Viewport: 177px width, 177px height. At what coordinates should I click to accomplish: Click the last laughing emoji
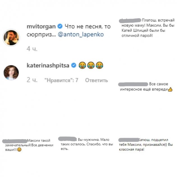[99, 65]
